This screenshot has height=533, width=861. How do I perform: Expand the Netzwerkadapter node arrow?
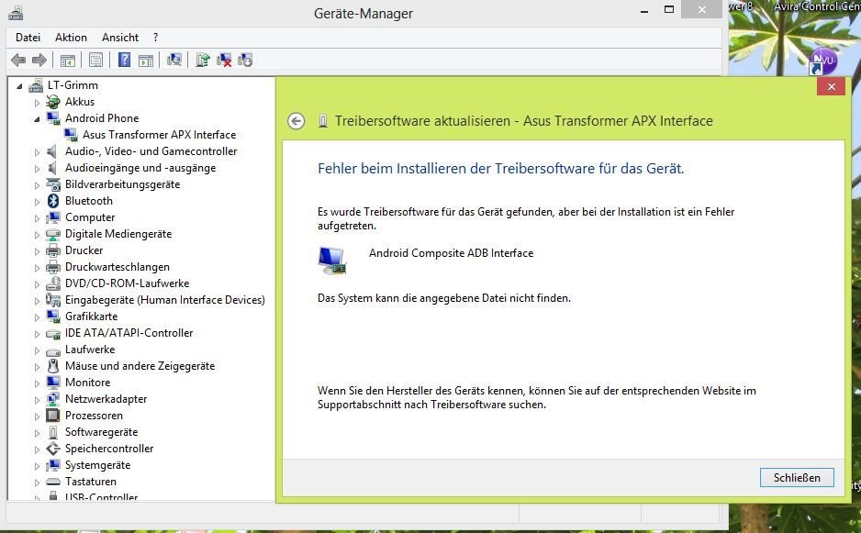(37, 400)
